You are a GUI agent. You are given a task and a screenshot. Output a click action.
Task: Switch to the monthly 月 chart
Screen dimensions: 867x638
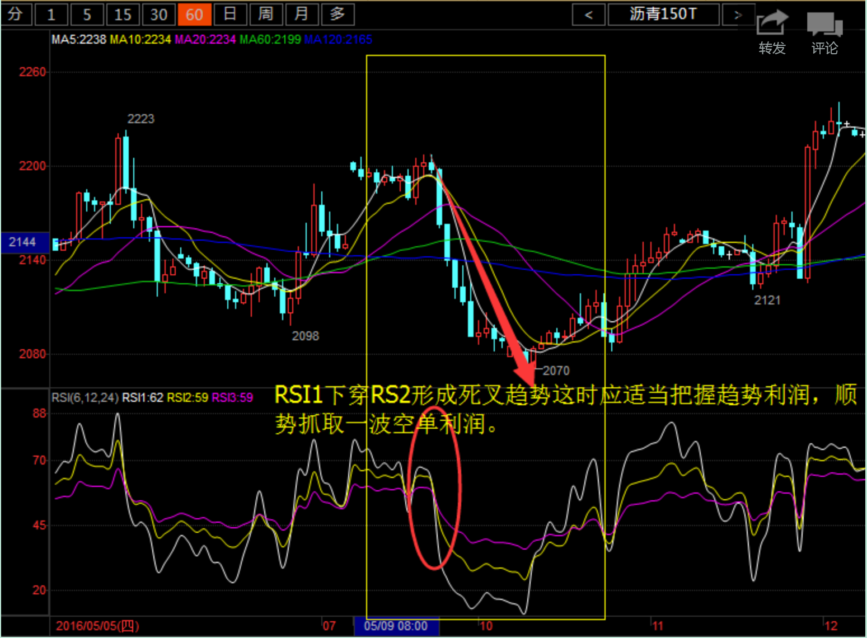click(x=302, y=14)
